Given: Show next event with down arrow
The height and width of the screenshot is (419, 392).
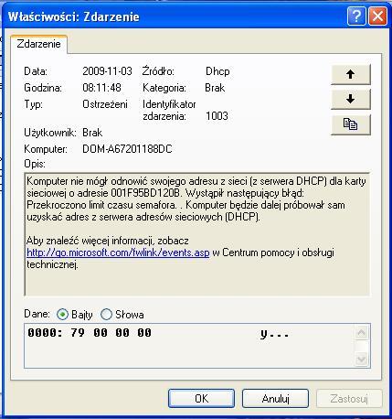Looking at the screenshot, I should click(x=351, y=99).
